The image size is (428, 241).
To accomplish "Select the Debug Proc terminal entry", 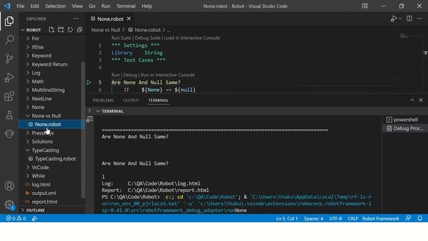I will point(405,129).
